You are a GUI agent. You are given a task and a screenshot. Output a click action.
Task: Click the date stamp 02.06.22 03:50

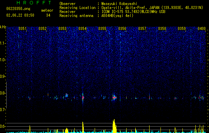click(x=20, y=15)
